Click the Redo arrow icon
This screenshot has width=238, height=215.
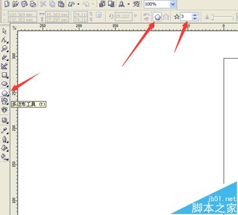click(x=86, y=4)
